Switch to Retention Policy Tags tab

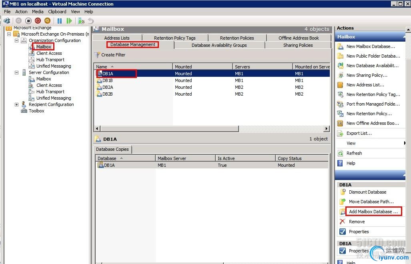point(175,38)
